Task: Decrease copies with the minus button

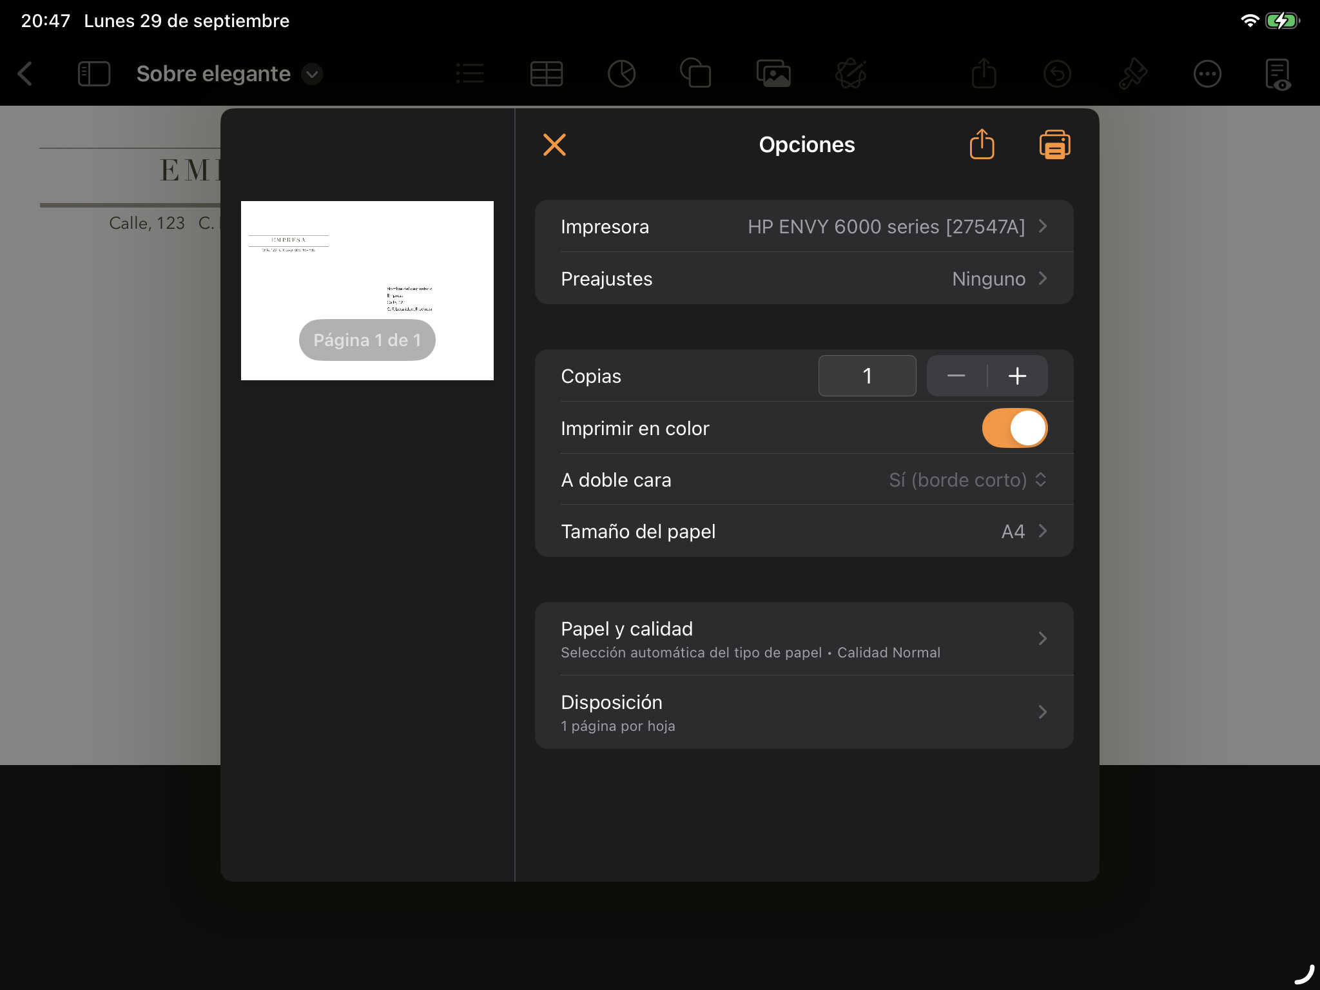Action: pyautogui.click(x=956, y=376)
